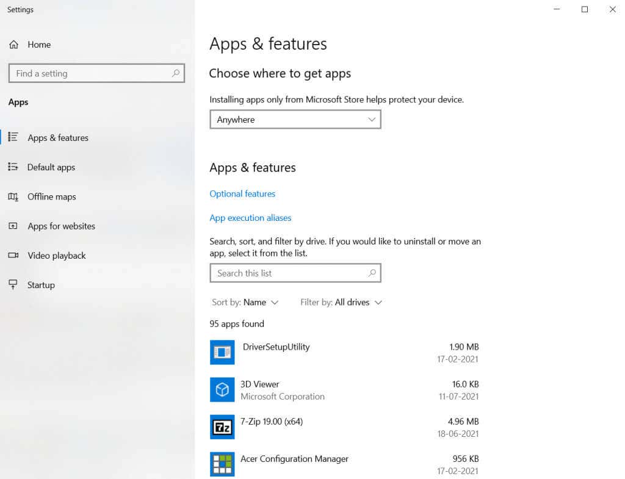The height and width of the screenshot is (479, 625).
Task: Click the Video playback camera icon
Action: click(13, 255)
